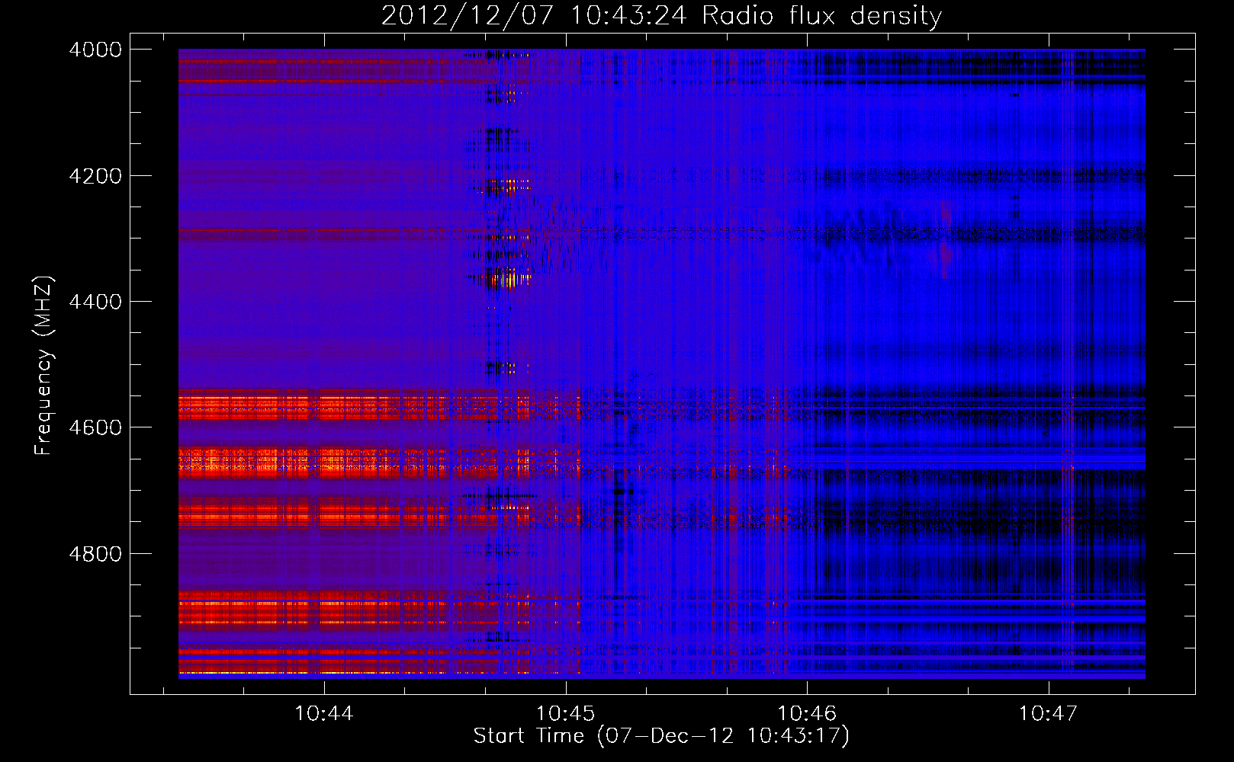
Task: Click the "Frequency (MHZ)" axis title
Action: click(43, 366)
